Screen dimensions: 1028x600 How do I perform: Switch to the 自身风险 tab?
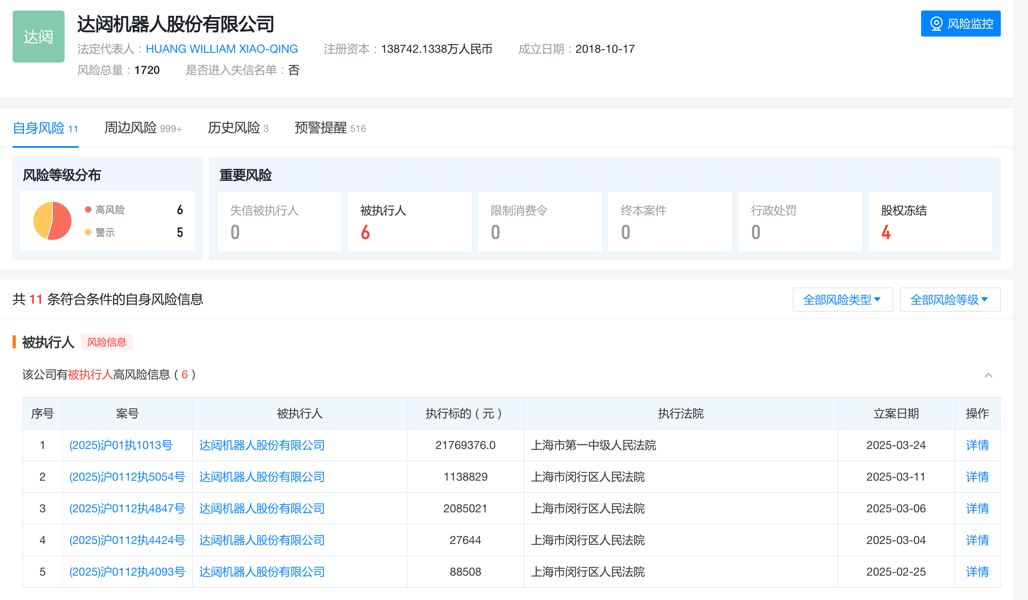click(45, 128)
